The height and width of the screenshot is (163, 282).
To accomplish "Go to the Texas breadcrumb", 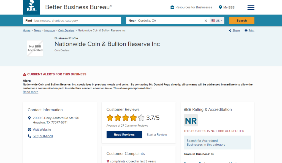I will click(x=37, y=31).
